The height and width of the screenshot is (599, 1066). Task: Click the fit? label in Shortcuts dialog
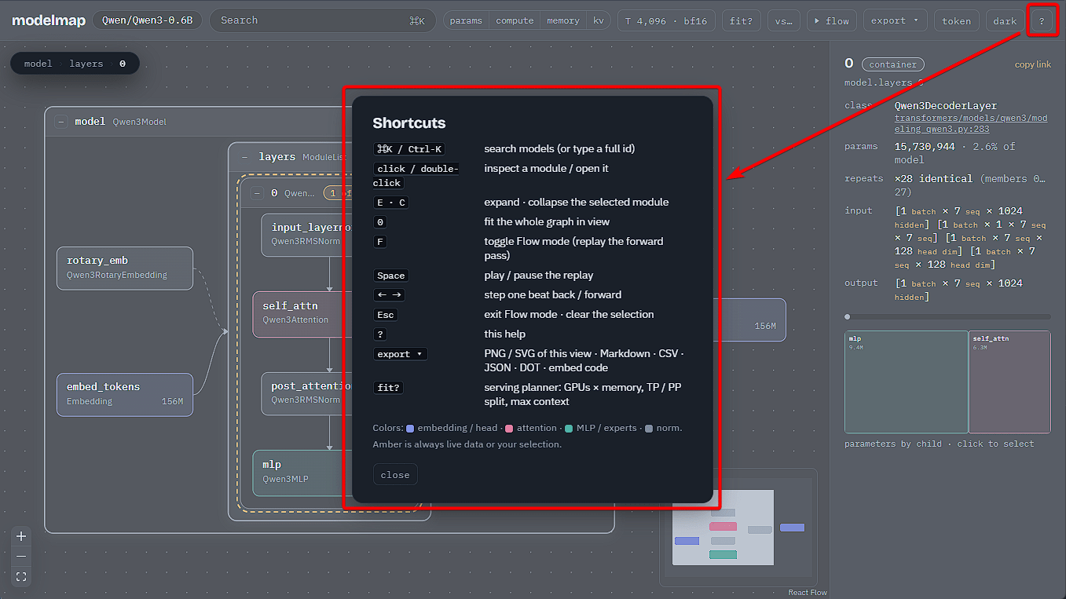(390, 388)
